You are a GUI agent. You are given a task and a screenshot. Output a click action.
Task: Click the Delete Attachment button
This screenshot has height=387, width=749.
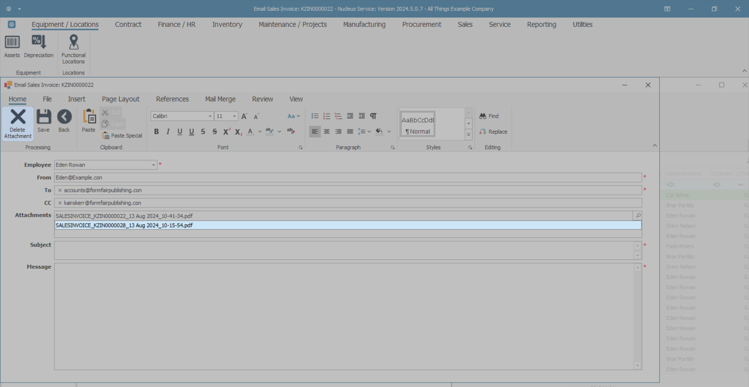click(18, 123)
